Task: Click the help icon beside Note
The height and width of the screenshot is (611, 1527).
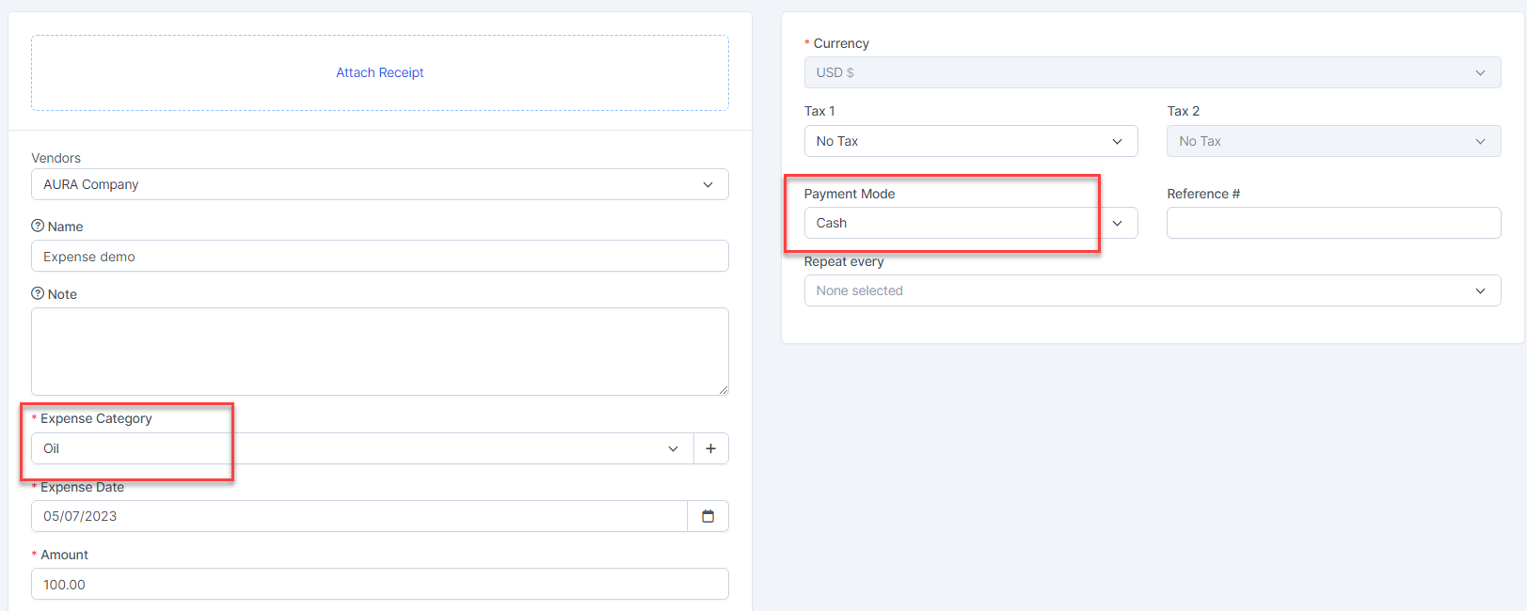Action: click(x=38, y=293)
